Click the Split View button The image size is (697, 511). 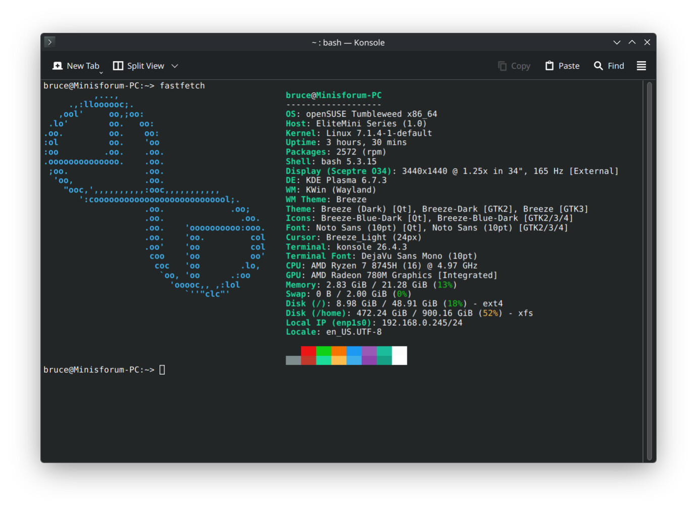pos(139,66)
